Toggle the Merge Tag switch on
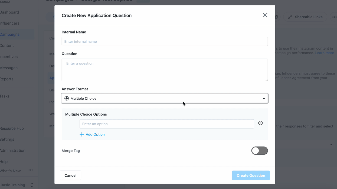Screen dimensions: 337x189 click(259, 151)
